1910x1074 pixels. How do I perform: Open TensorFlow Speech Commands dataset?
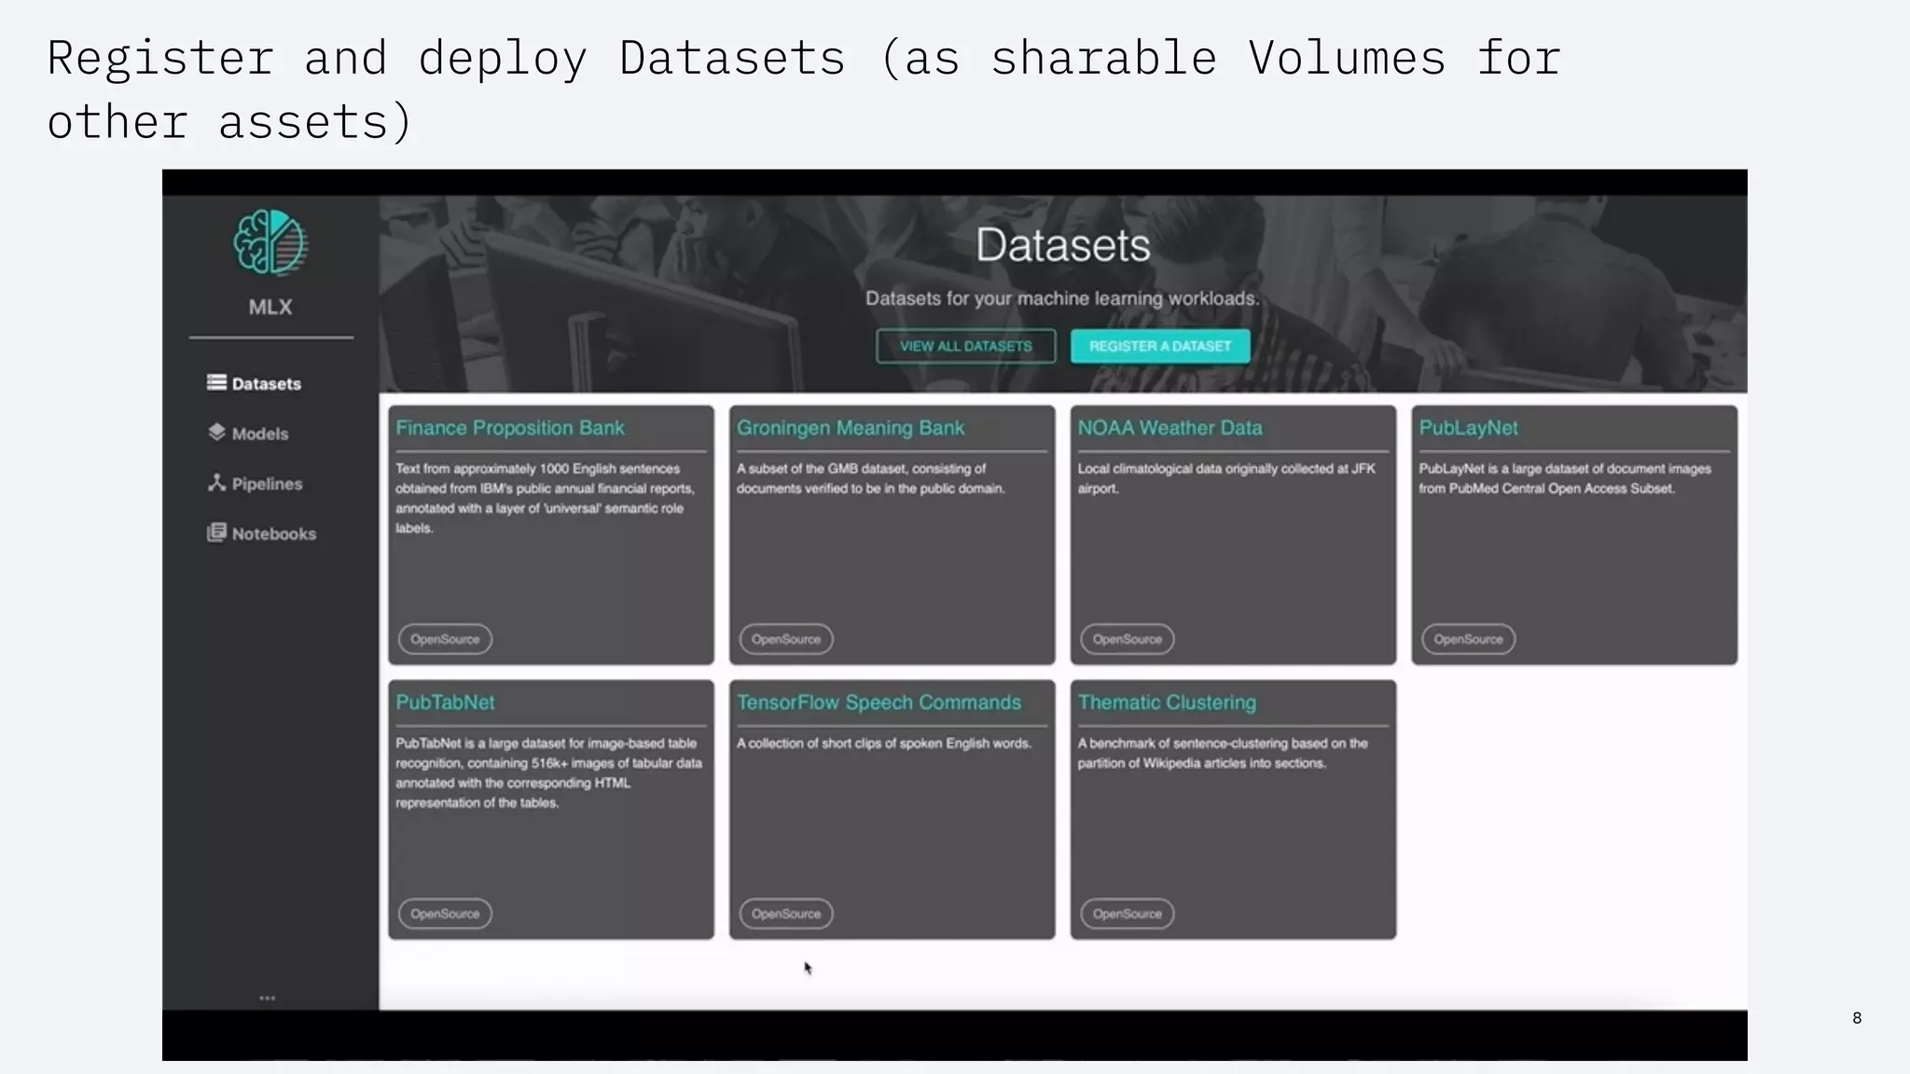click(x=879, y=702)
